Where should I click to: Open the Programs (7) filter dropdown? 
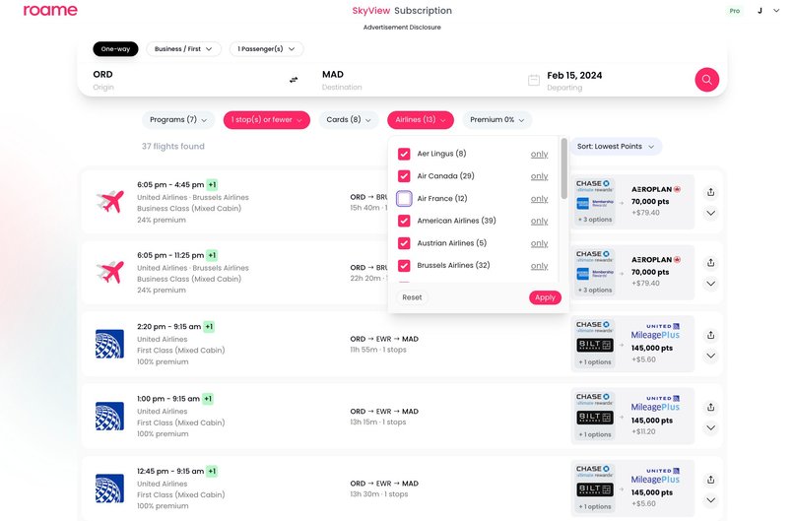178,120
